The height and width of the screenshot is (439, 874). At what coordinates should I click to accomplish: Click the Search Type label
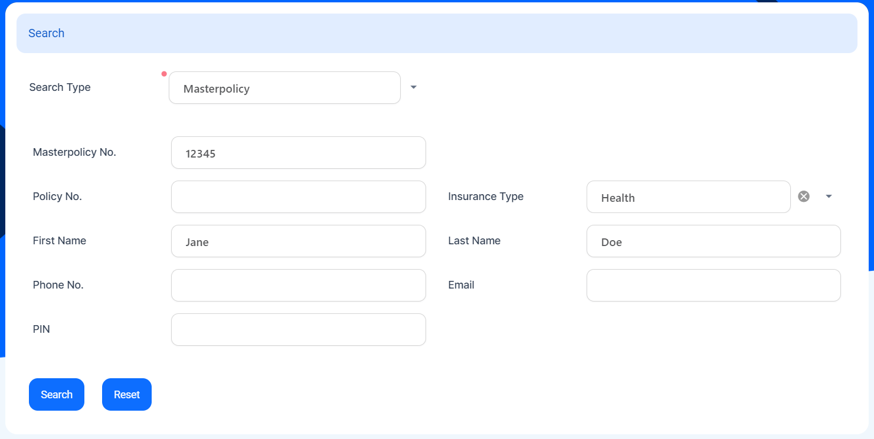coord(60,87)
